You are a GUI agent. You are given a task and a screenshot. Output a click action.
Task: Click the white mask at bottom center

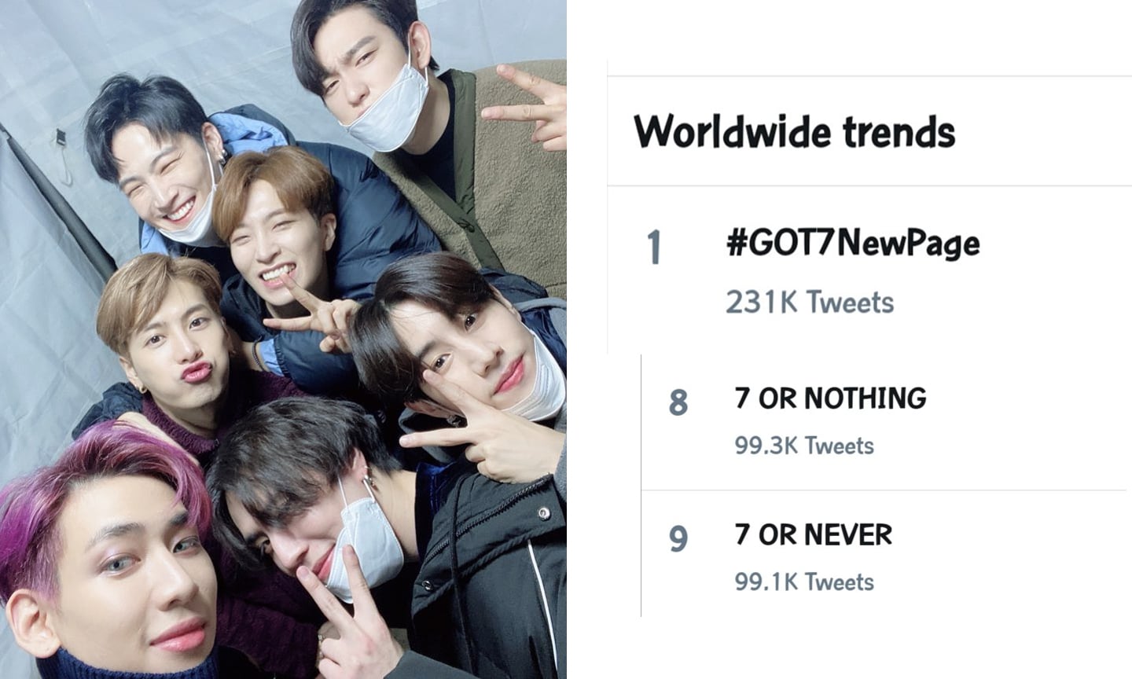coord(363,542)
